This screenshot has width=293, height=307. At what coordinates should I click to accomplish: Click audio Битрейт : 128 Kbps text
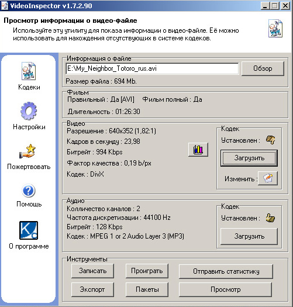pos(95,227)
